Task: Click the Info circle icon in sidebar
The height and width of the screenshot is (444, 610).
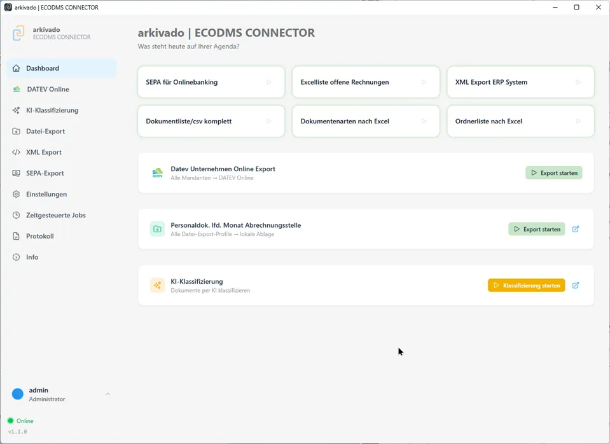Action: 16,257
